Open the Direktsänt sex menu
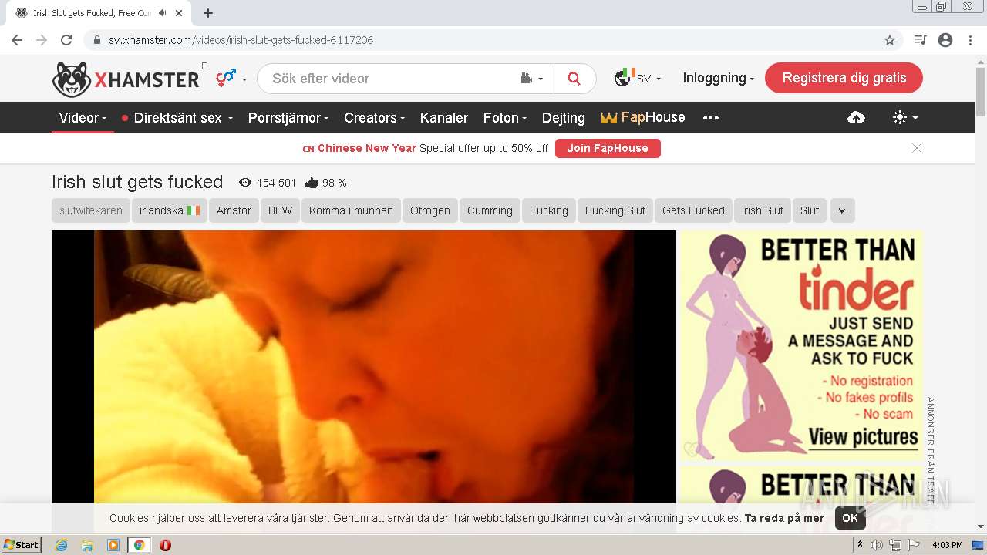Image resolution: width=987 pixels, height=555 pixels. (x=177, y=117)
